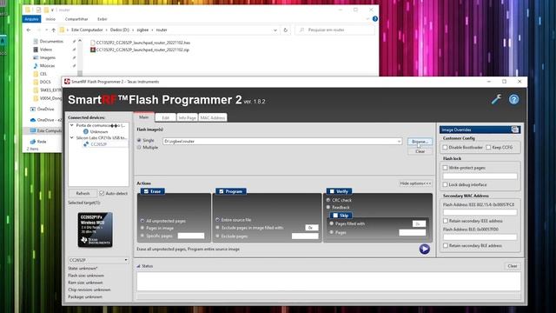
Task: Select the CC2652P device icon in tree
Action: [x=86, y=144]
